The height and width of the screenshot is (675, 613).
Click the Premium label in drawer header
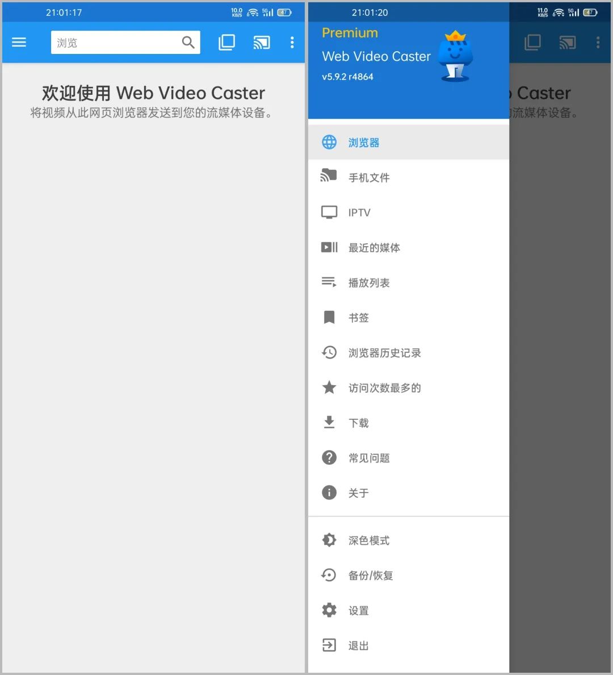point(350,33)
